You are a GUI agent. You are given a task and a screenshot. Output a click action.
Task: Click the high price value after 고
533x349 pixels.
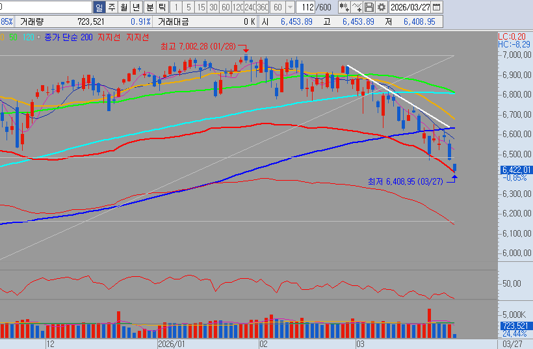click(x=358, y=21)
